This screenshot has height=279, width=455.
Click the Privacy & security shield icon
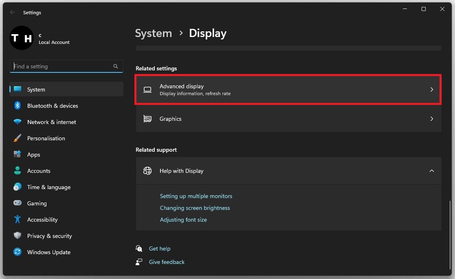coord(18,236)
